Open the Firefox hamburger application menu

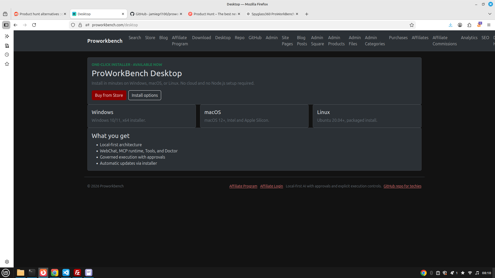point(489,25)
